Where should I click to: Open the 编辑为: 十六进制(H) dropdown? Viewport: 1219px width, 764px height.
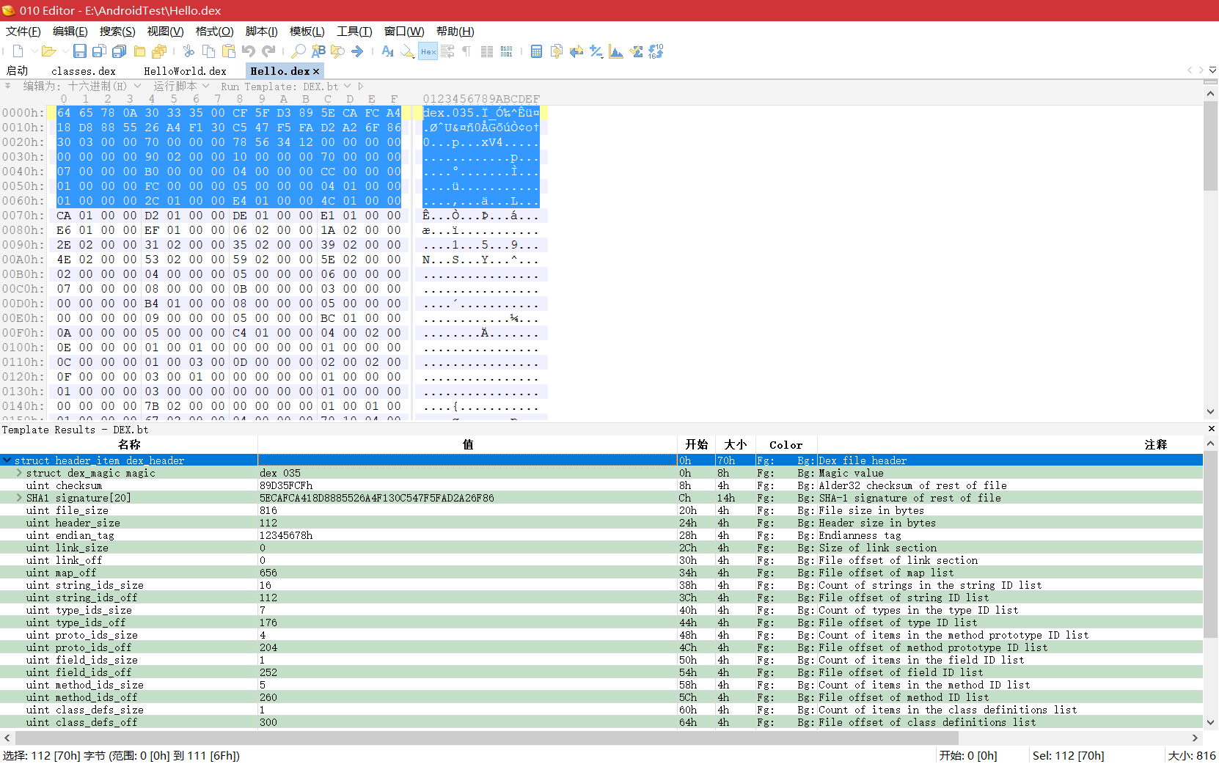click(x=81, y=86)
